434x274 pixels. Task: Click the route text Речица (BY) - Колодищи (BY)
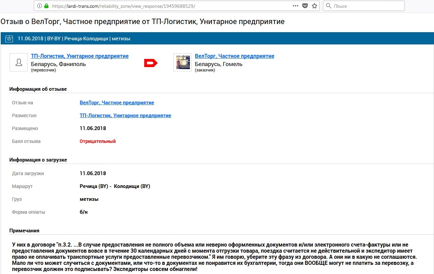tap(115, 186)
